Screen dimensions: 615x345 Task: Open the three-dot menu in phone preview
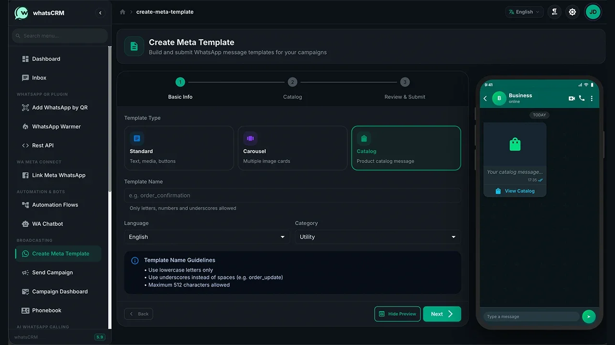tap(591, 98)
